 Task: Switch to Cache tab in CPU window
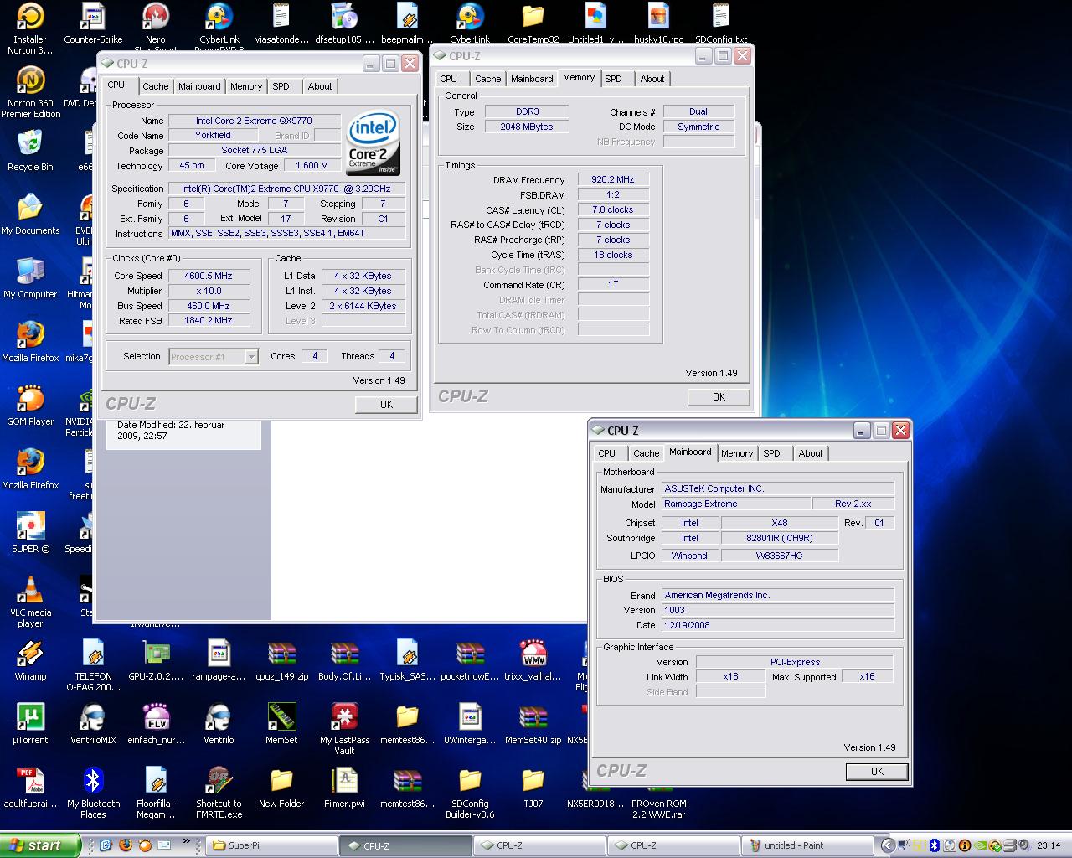155,86
